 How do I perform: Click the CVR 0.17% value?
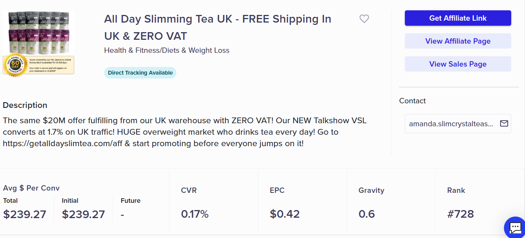194,214
